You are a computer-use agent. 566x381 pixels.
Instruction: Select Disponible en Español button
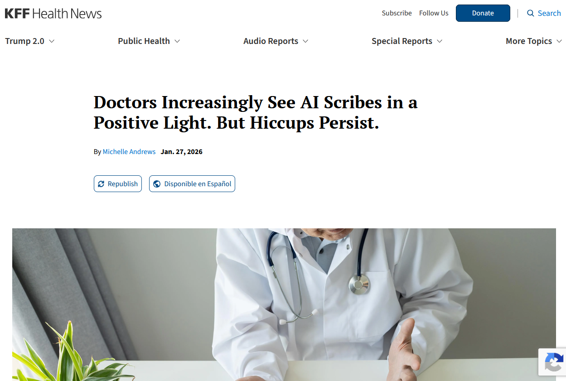(x=192, y=184)
